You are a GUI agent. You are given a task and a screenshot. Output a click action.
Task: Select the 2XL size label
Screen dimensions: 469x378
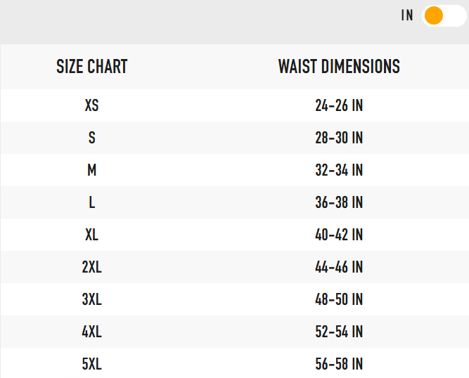pos(92,267)
